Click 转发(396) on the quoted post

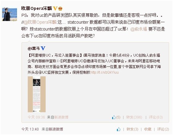[134, 117]
